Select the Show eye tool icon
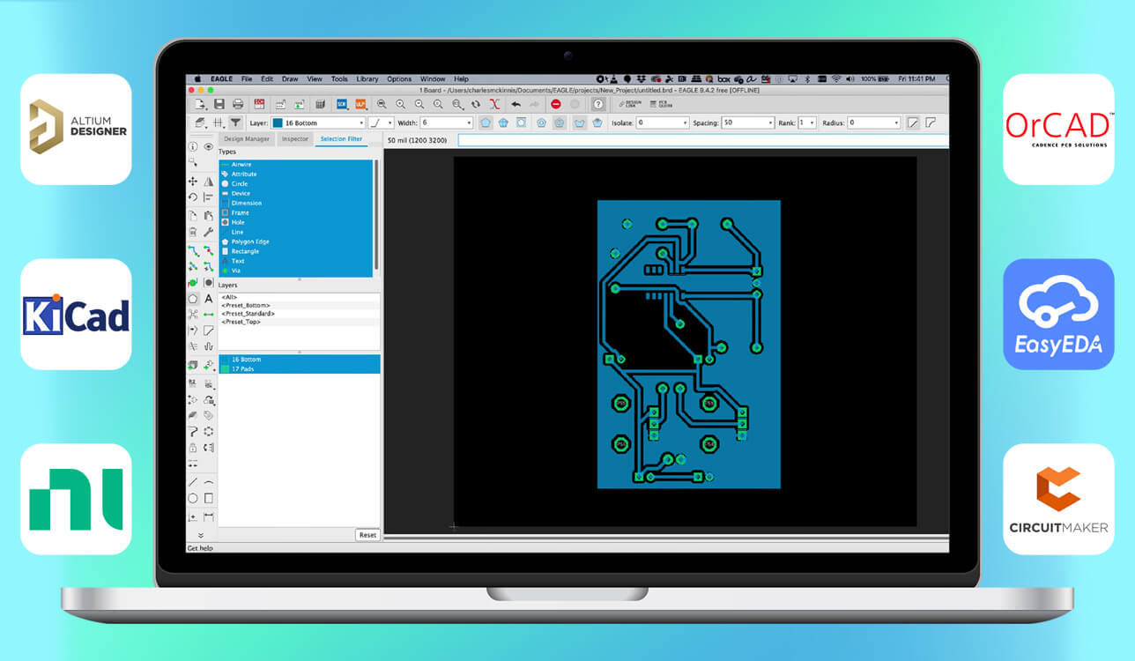This screenshot has height=661, width=1135. tap(209, 147)
